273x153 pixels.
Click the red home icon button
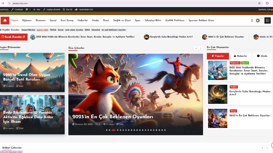coord(5,21)
